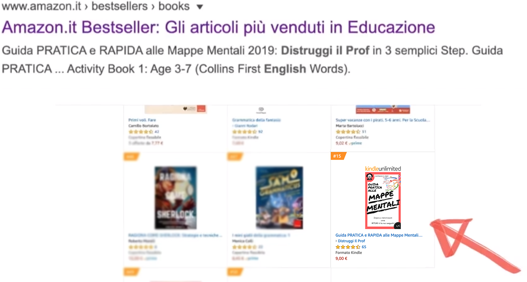This screenshot has width=527, height=282.
Task: Expand the dropdown arrow beside the books breadcrumb
Action: point(200,7)
